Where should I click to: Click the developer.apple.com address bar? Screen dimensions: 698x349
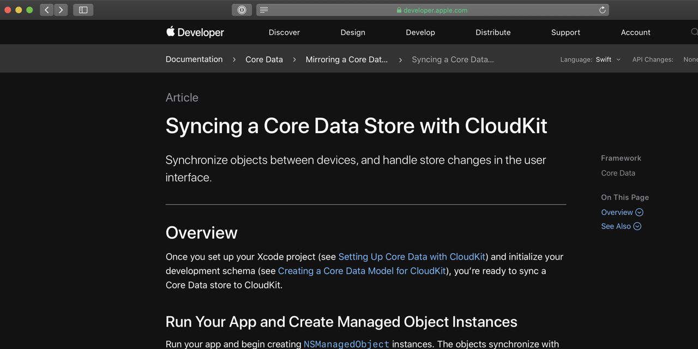[432, 10]
